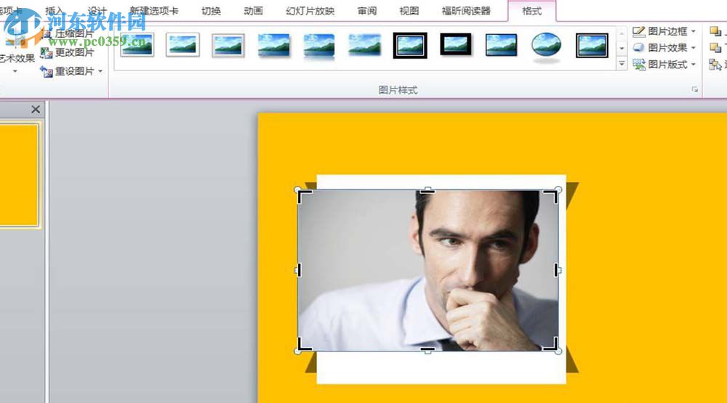
Task: Switch to the 新建选项卡 tab
Action: (x=154, y=11)
